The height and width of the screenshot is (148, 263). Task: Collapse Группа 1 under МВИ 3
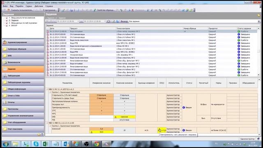tap(50, 92)
